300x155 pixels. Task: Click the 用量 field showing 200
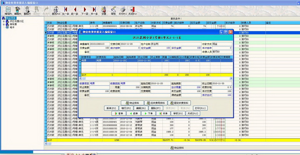click(130, 87)
